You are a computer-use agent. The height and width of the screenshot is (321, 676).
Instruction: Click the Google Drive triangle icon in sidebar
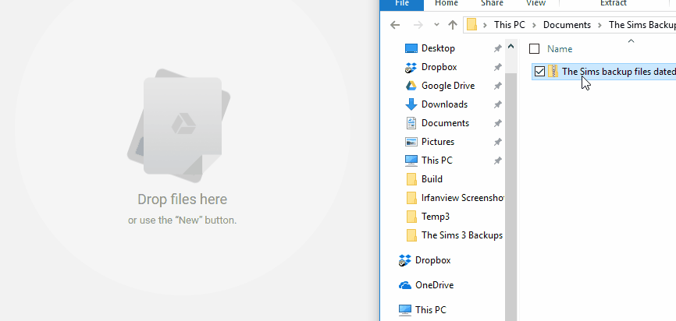point(411,86)
